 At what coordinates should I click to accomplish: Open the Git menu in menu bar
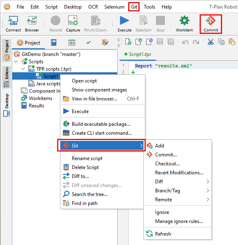pyautogui.click(x=134, y=7)
